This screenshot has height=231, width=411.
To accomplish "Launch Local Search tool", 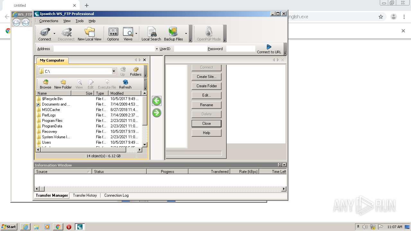I will point(151,34).
